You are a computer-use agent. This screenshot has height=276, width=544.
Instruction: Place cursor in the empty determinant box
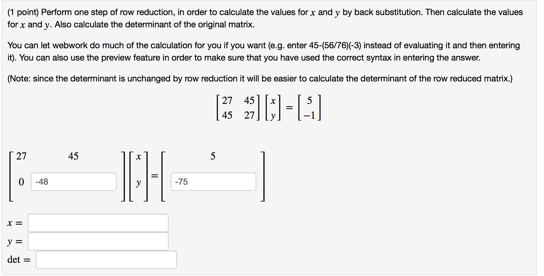(x=106, y=260)
